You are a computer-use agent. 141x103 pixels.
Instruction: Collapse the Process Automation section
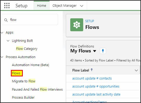2,57
